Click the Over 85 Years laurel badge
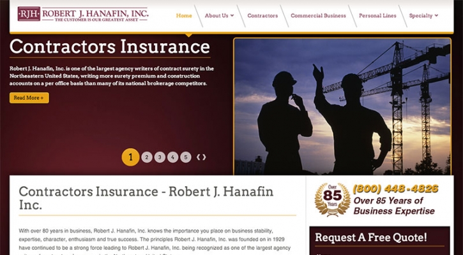The image size is (463, 255). pyautogui.click(x=332, y=200)
